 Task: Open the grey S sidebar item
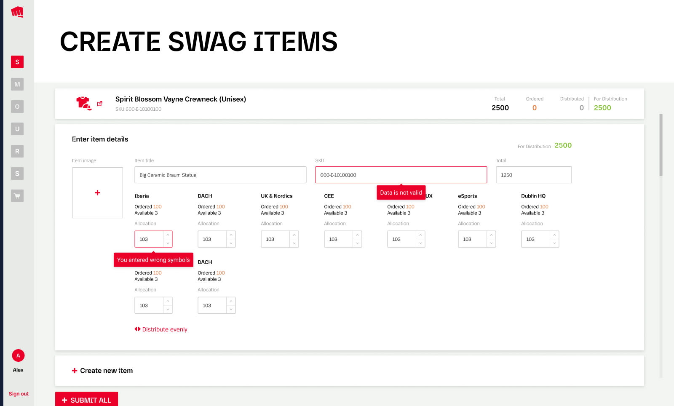click(17, 174)
